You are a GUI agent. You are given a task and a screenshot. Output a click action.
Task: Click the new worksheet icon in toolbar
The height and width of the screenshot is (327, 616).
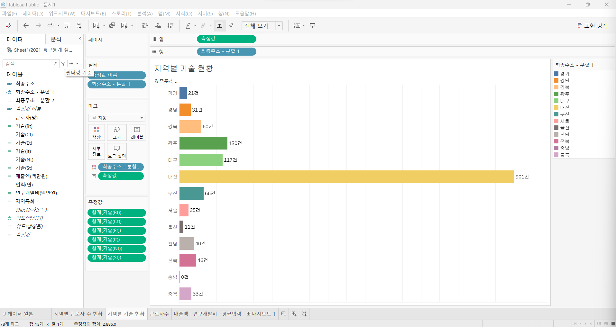pos(96,25)
